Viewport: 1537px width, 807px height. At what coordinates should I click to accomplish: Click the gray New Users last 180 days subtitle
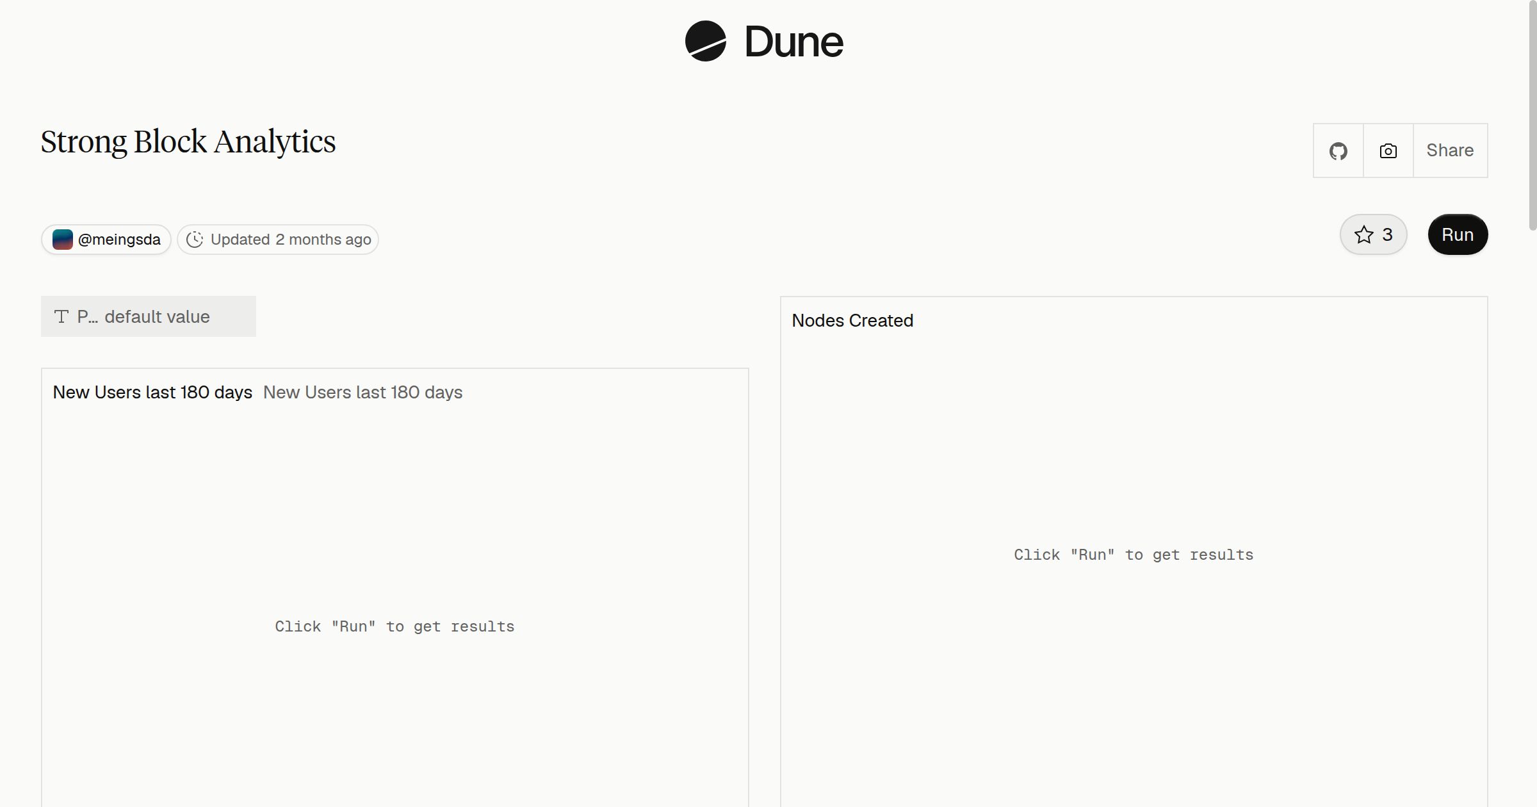[x=362, y=392]
